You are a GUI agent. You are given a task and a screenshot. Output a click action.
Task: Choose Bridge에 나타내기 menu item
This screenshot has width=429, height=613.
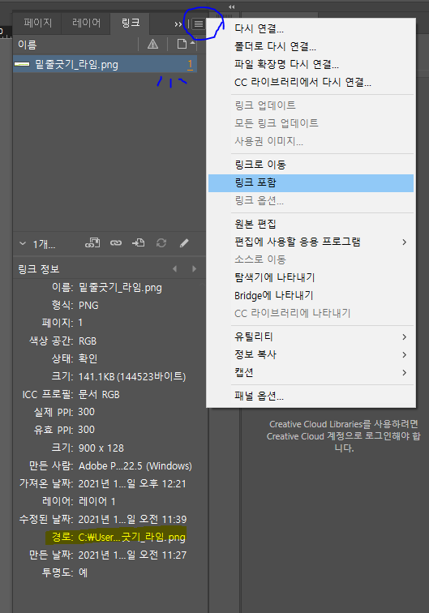[311, 295]
